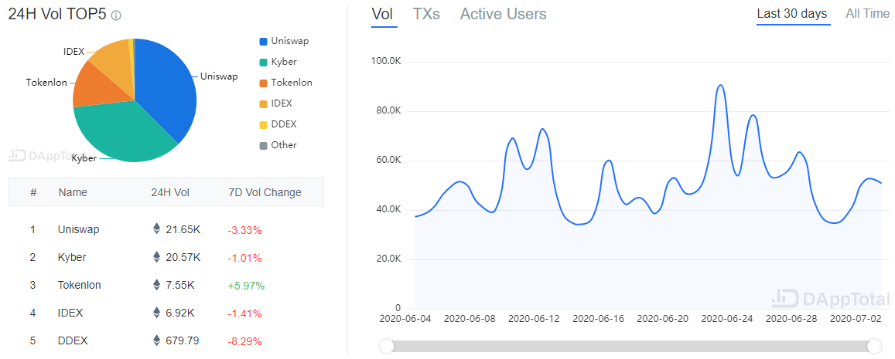This screenshot has width=895, height=359.
Task: Click the Uniswap label beside the pie chart
Action: point(219,76)
